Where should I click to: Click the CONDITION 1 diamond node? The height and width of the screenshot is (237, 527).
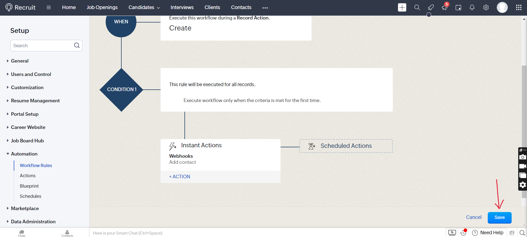(x=121, y=90)
